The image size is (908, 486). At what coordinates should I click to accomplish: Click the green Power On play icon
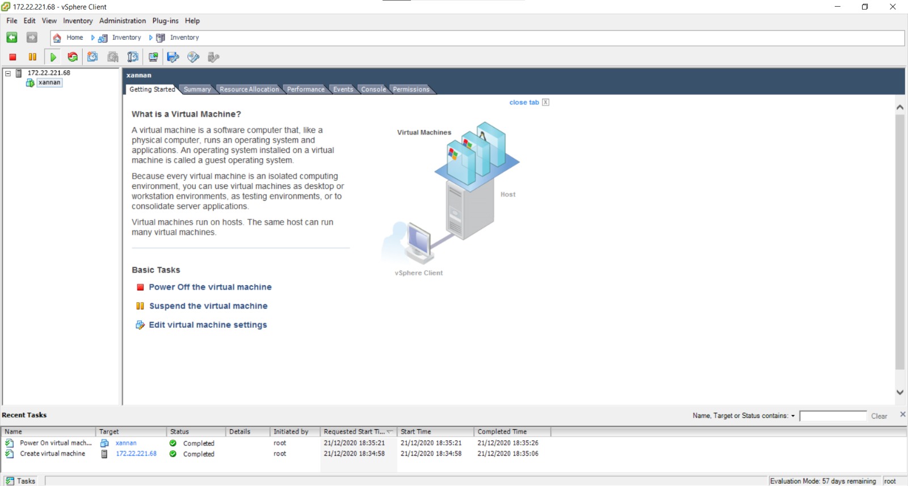point(53,57)
